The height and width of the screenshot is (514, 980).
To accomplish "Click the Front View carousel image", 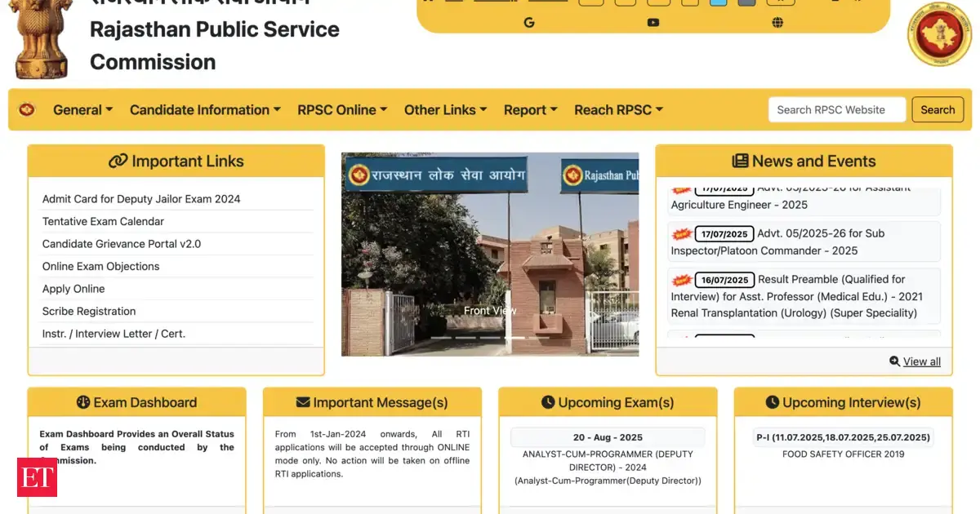I will pyautogui.click(x=490, y=254).
